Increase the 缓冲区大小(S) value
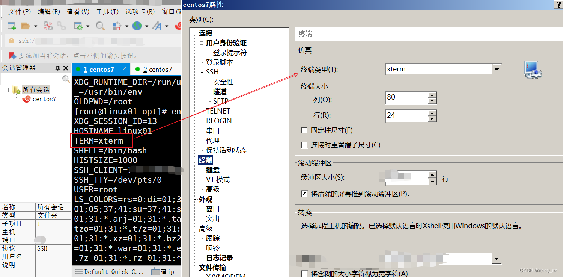Screen dimensions: 563x277 (432, 175)
